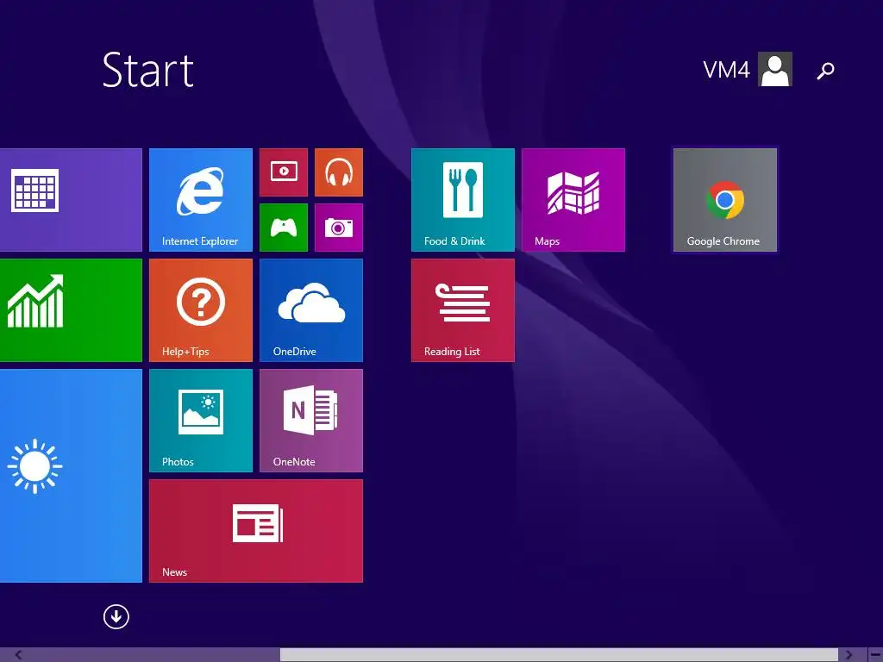
Task: Open the Reading List tile
Action: tap(463, 310)
